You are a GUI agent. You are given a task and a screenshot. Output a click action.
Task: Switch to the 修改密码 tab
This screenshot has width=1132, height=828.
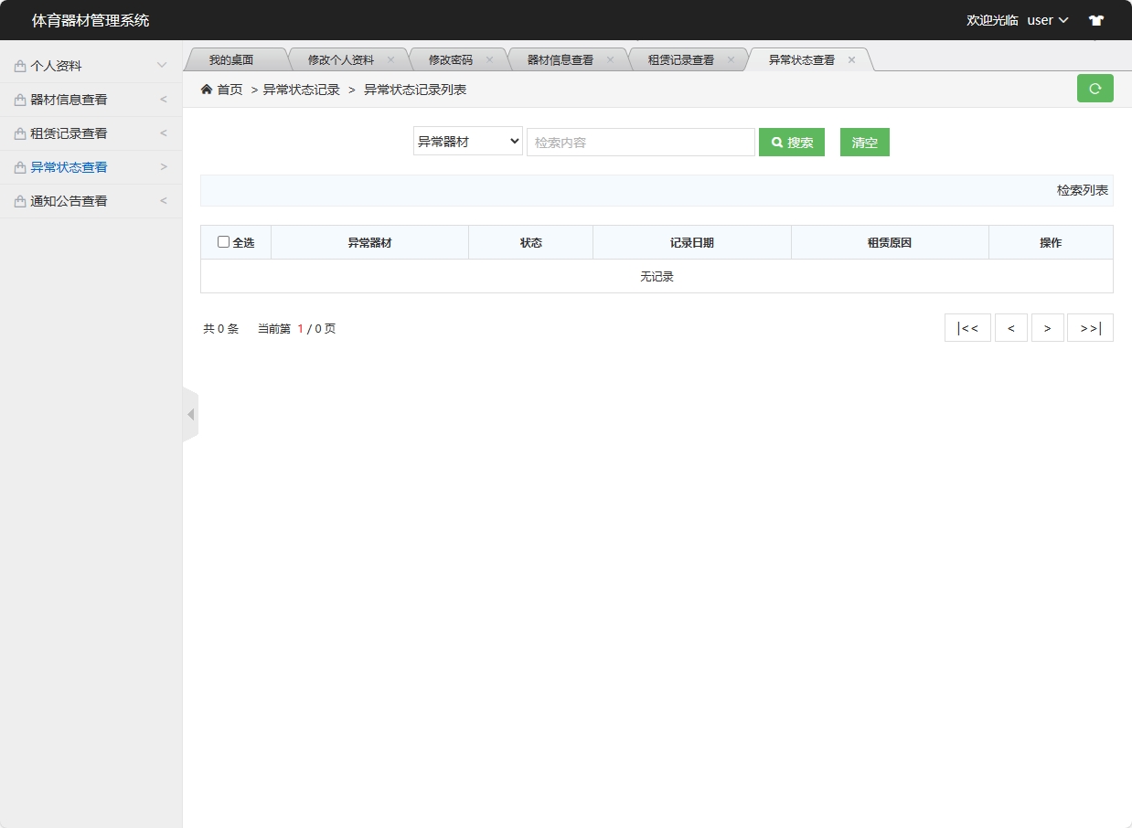click(451, 58)
